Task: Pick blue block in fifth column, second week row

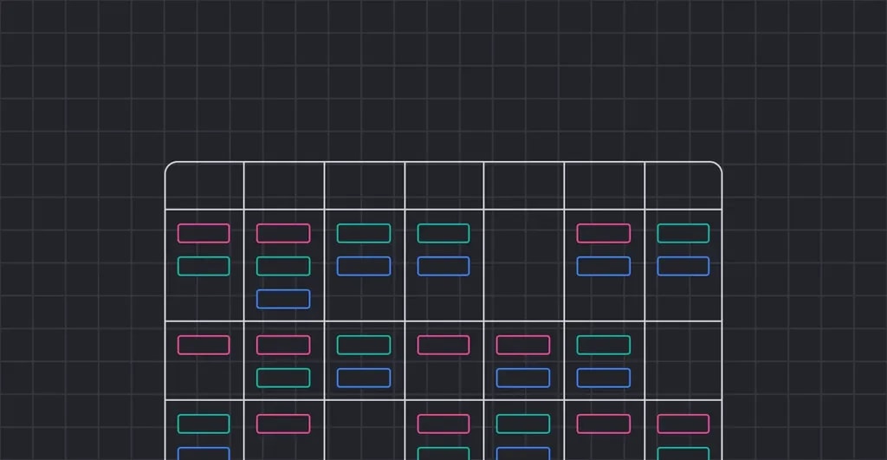Action: click(523, 378)
